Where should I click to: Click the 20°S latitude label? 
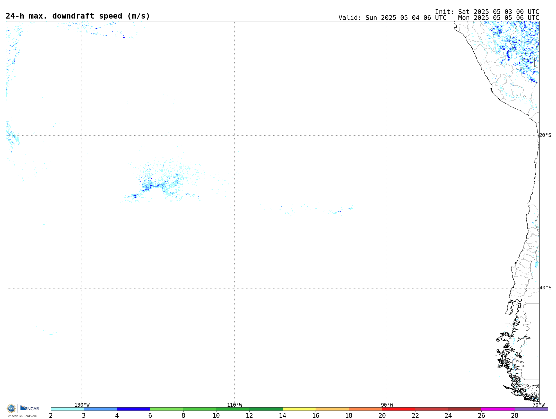click(545, 135)
